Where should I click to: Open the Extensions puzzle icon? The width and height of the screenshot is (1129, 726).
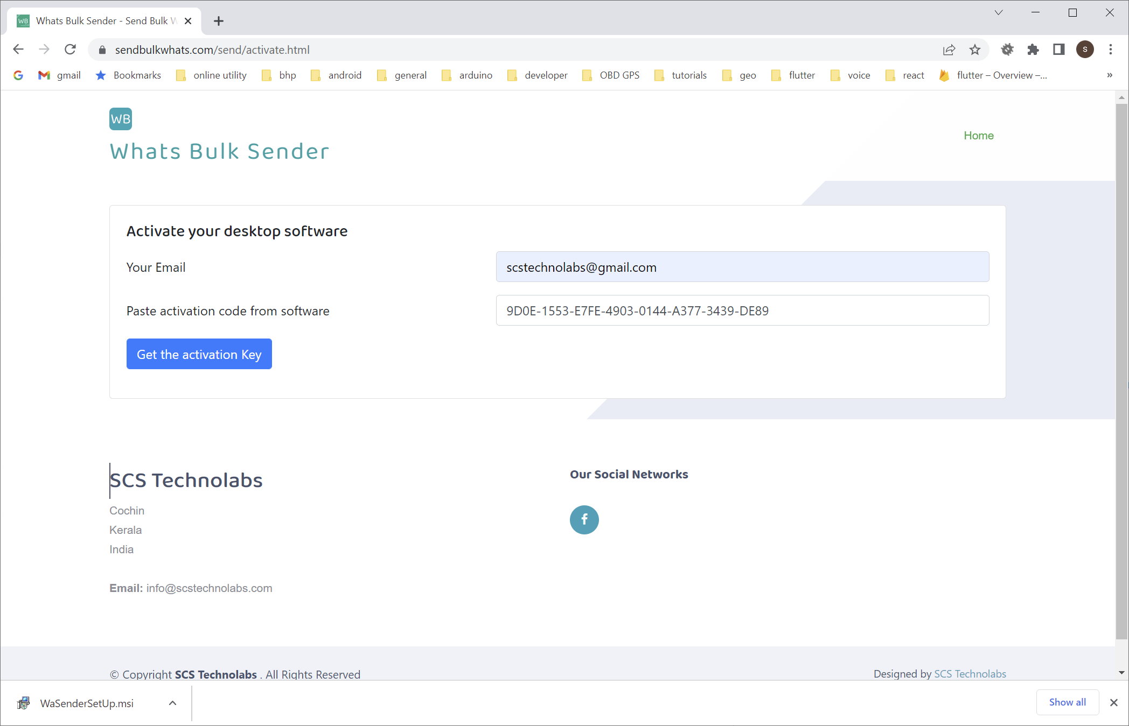pos(1033,50)
